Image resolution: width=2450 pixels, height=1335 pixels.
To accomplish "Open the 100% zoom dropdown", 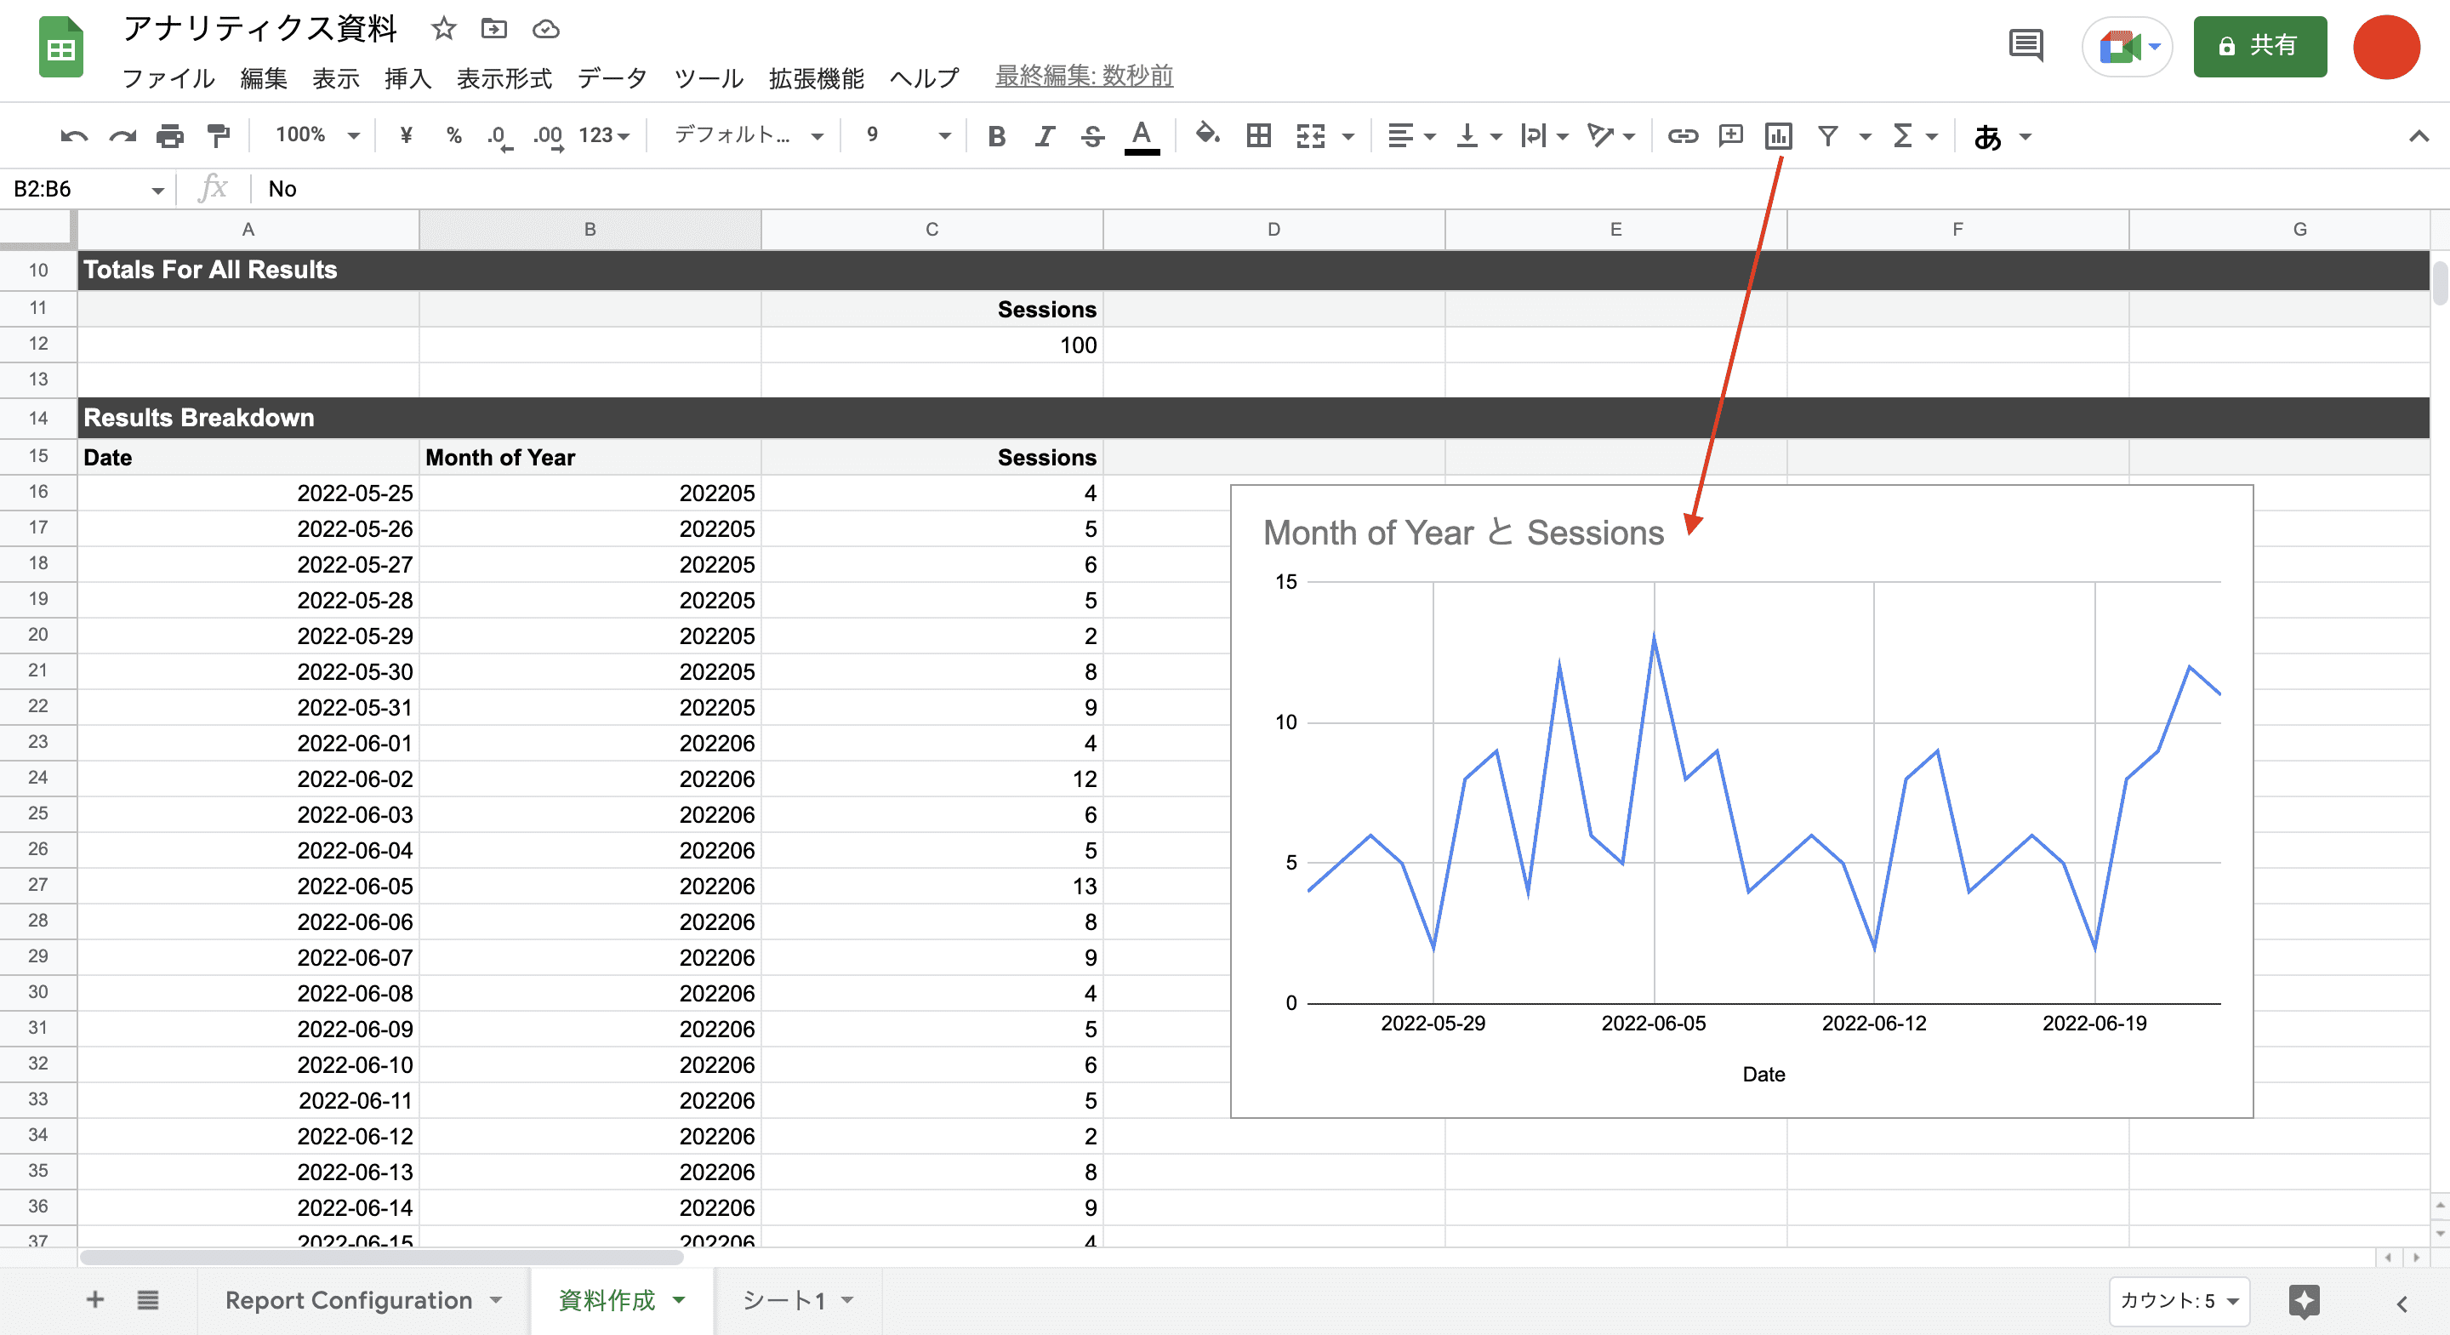I will 316,135.
